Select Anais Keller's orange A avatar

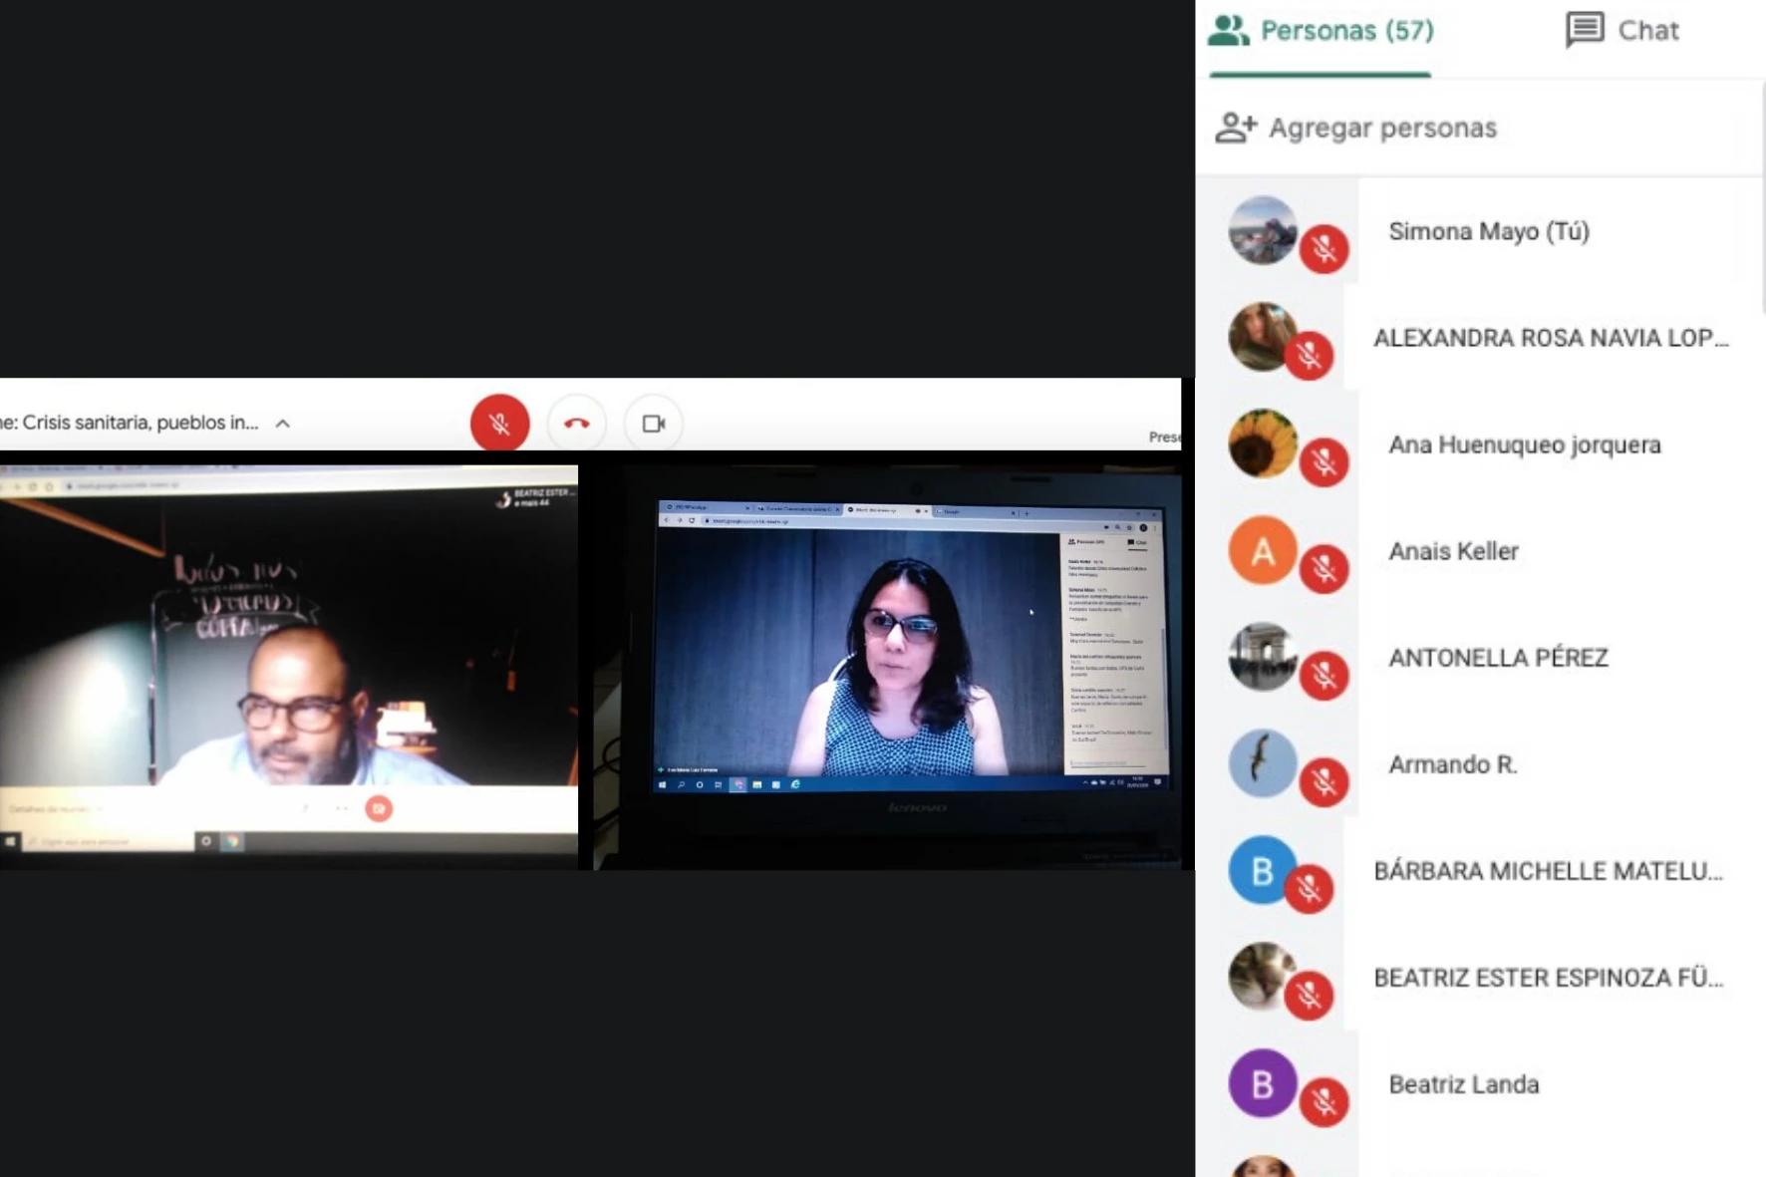click(1262, 550)
